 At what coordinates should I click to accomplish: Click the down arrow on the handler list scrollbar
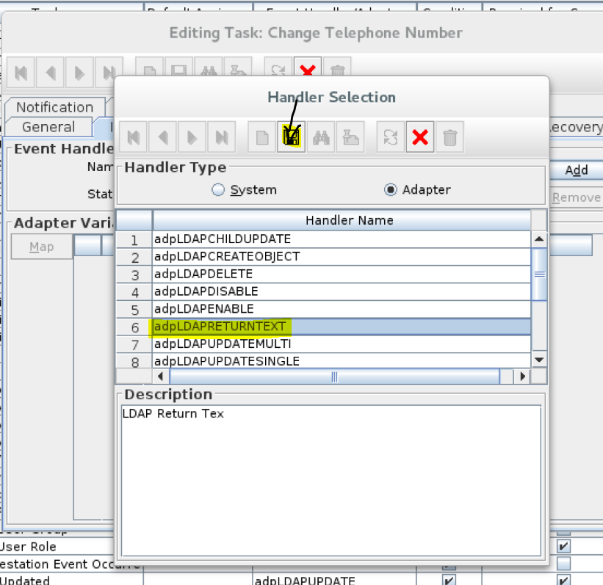(x=538, y=360)
